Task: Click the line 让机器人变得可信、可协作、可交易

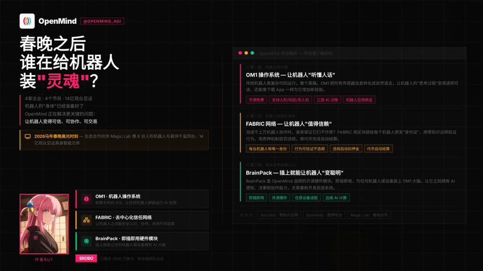Action: pyautogui.click(x=61, y=122)
